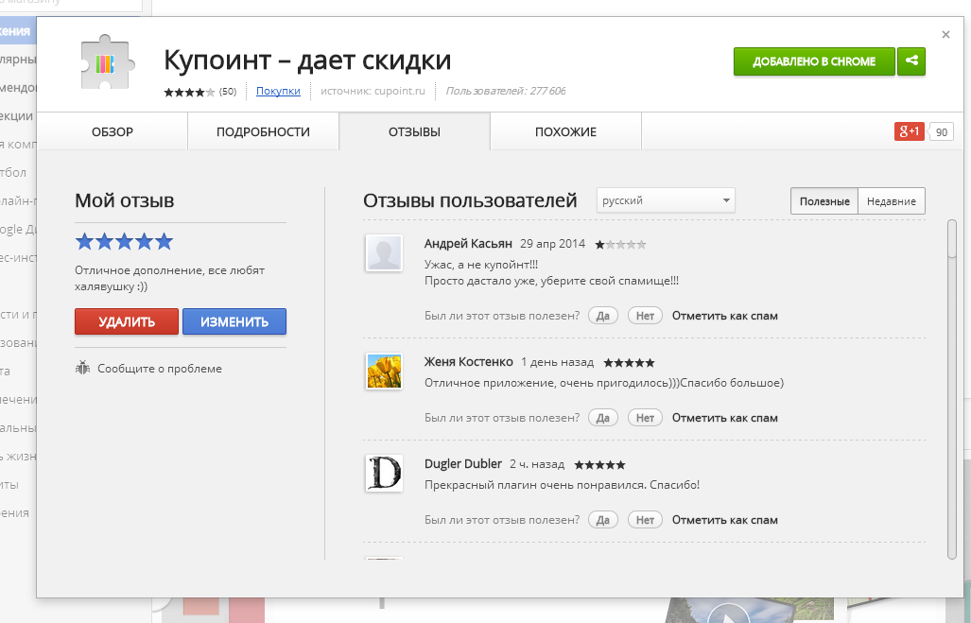Click the Google +1 button
Screen dimensions: 971x623
point(909,131)
